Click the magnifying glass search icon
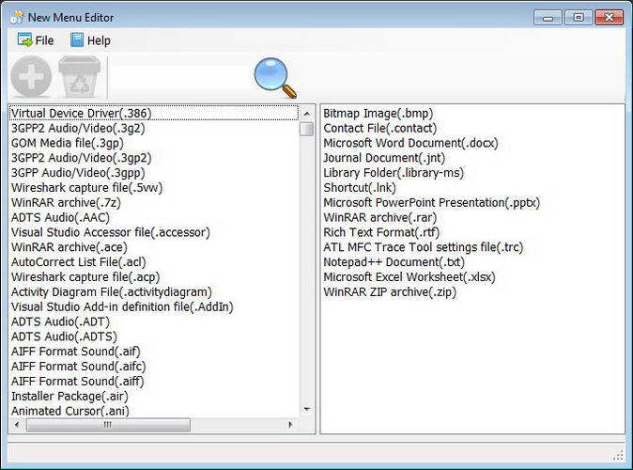The width and height of the screenshot is (633, 470). (x=275, y=78)
